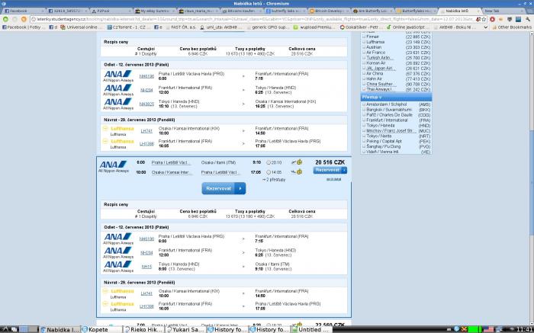Reload the page with the refresh icon
534x333 pixels.
[x=24, y=19]
